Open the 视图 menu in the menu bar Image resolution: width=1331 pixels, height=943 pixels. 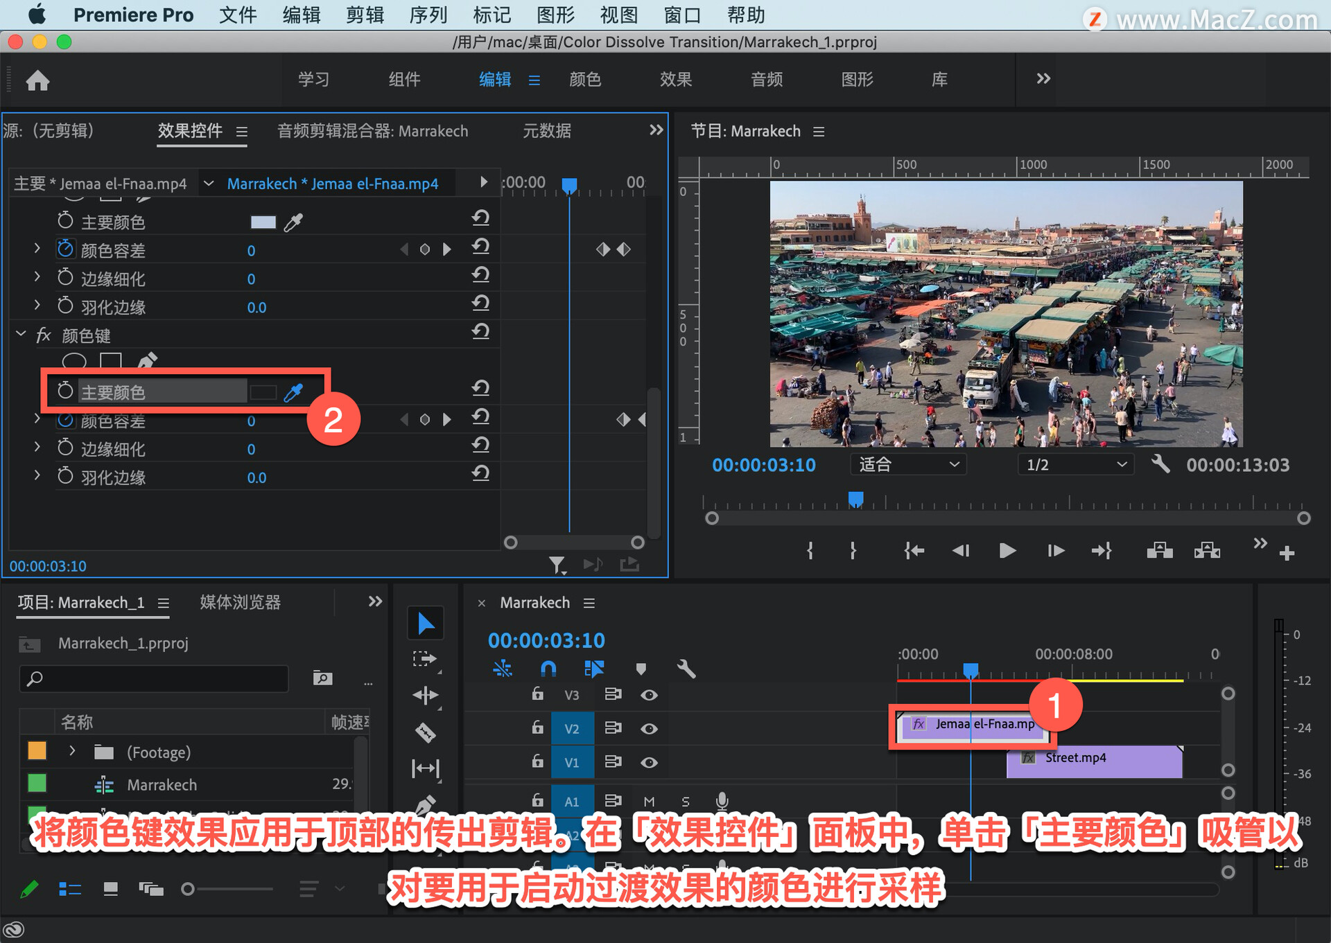point(618,15)
